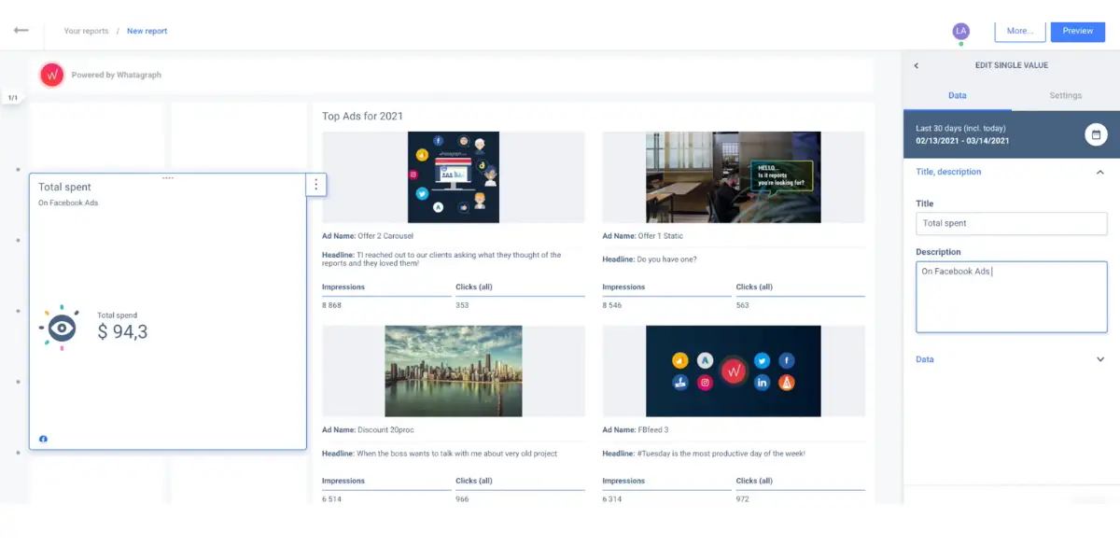Viewport: 1120px width, 560px height.
Task: Select the Offer 2 Carousel ad thumbnail
Action: click(454, 177)
